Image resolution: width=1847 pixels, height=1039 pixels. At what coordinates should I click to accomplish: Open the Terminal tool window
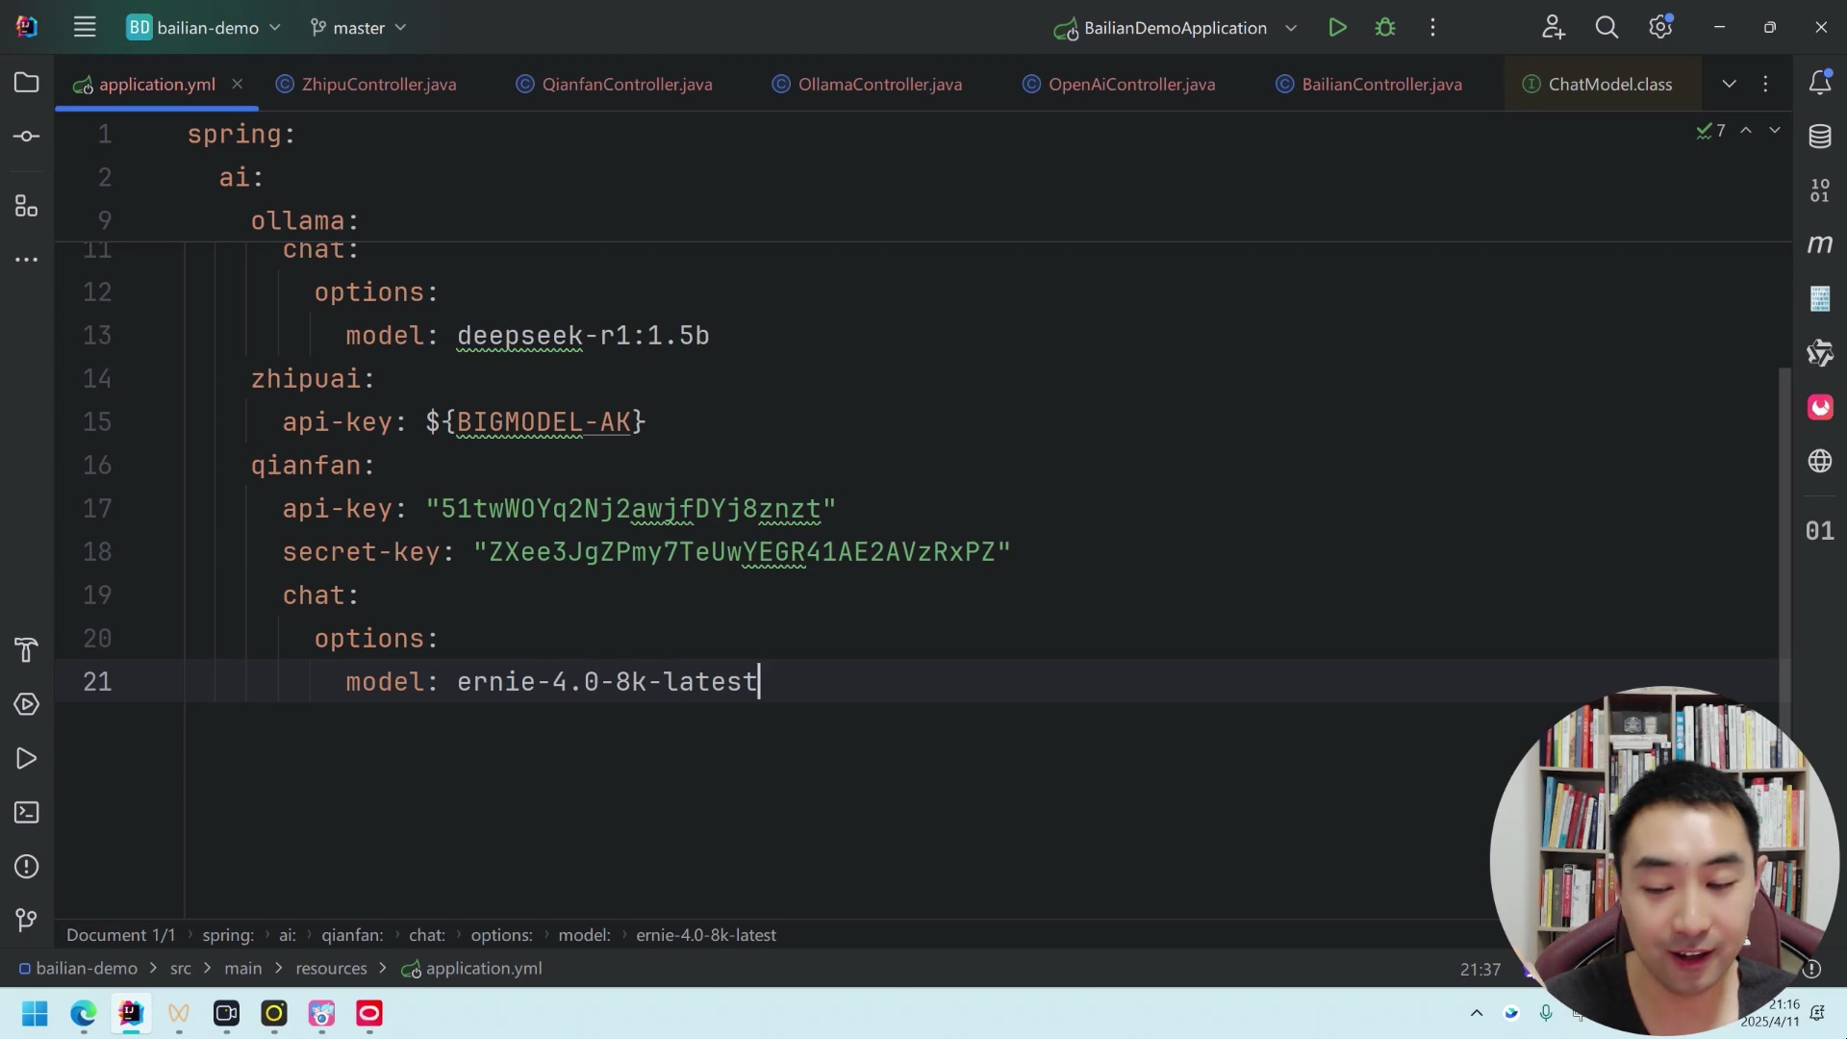click(26, 813)
